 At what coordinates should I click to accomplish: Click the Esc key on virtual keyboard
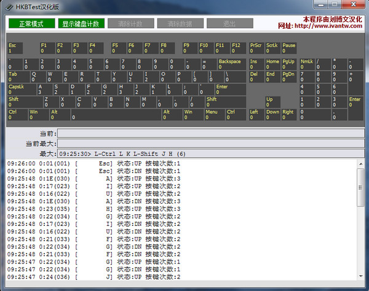[14, 47]
